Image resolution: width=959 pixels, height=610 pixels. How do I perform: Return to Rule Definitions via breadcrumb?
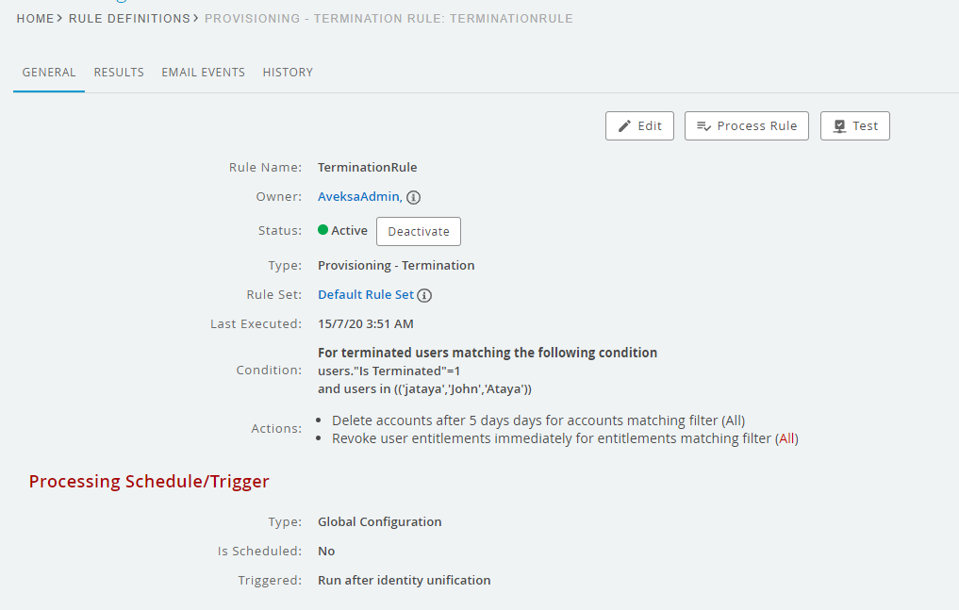[129, 19]
